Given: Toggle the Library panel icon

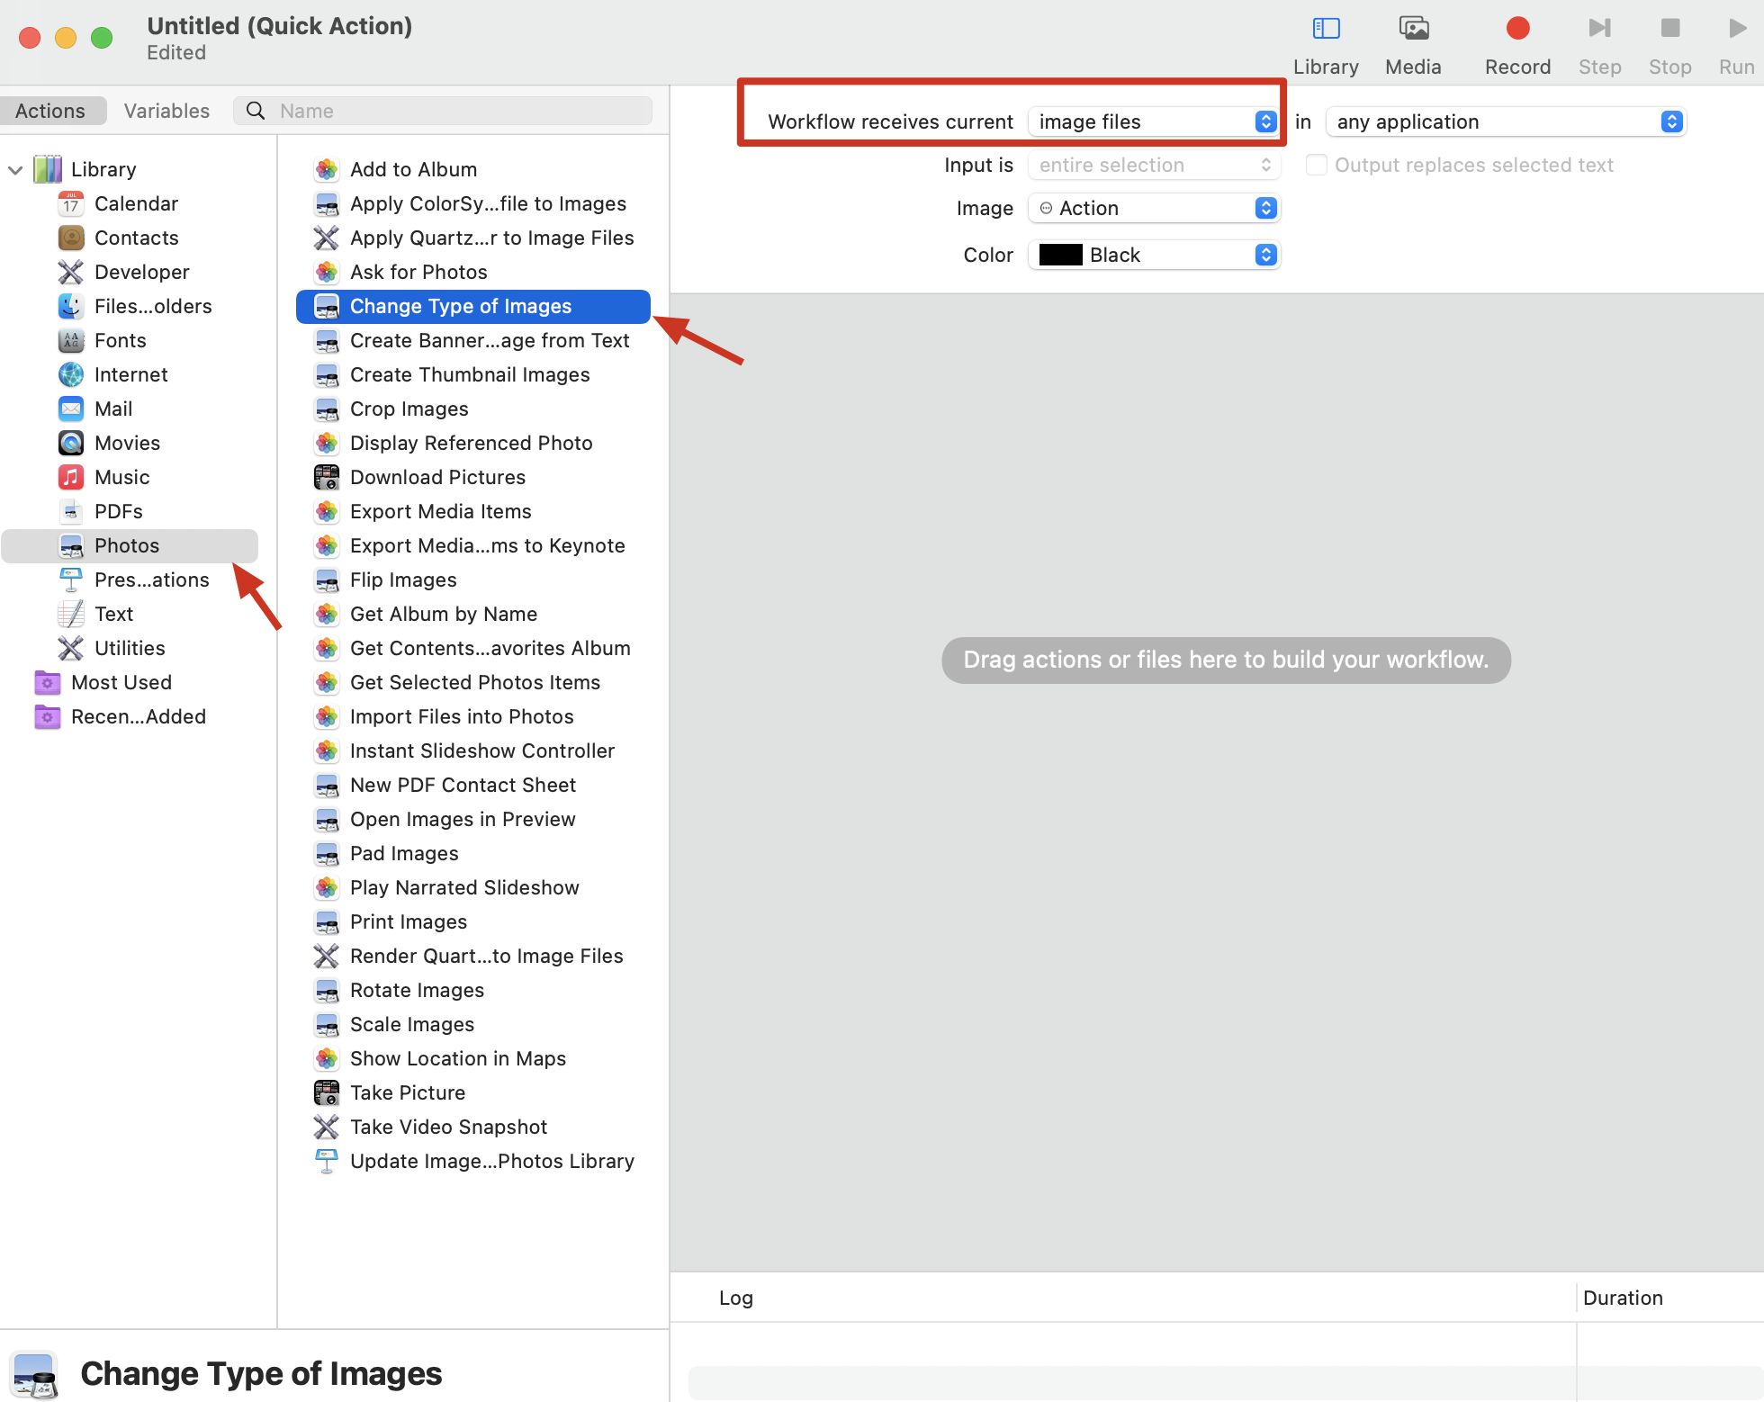Looking at the screenshot, I should point(1326,30).
